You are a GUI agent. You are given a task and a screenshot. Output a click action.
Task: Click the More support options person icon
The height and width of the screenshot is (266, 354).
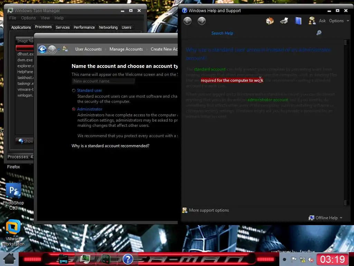pos(185,210)
